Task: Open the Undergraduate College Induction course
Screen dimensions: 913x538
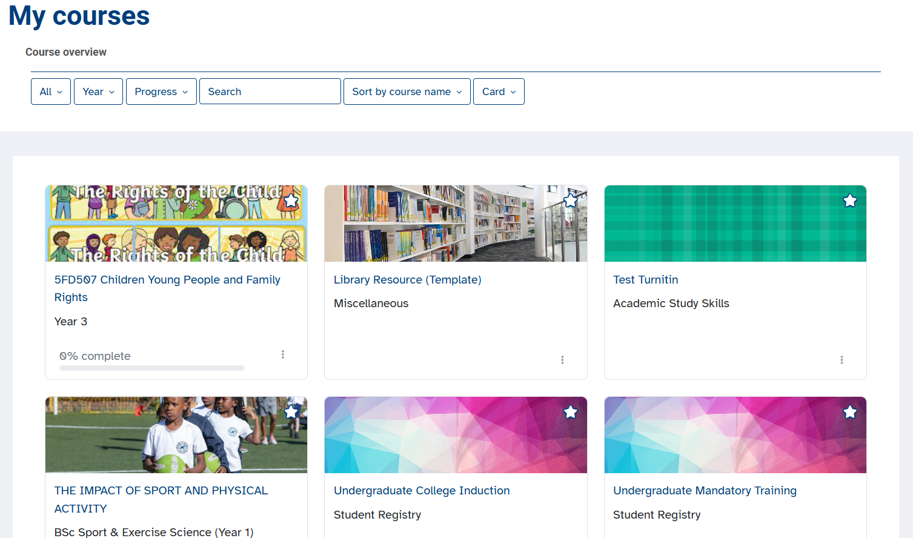Action: point(422,490)
